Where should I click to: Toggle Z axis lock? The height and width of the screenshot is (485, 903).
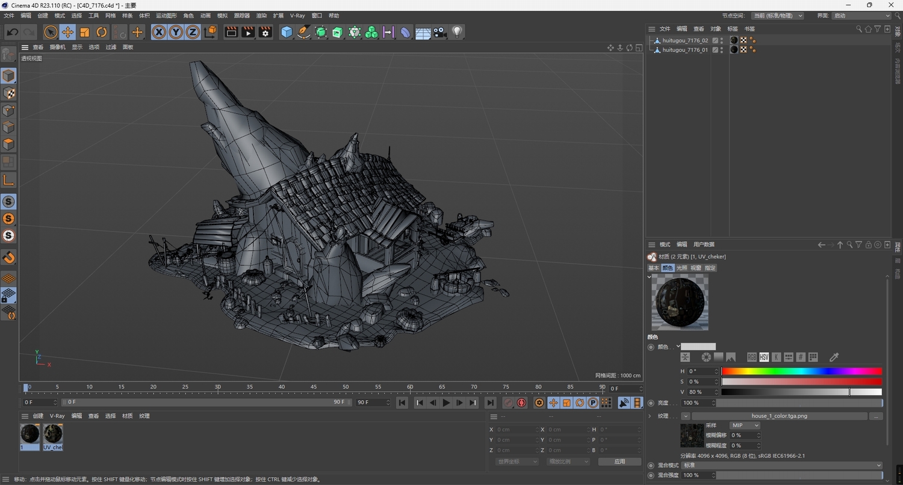(x=193, y=32)
